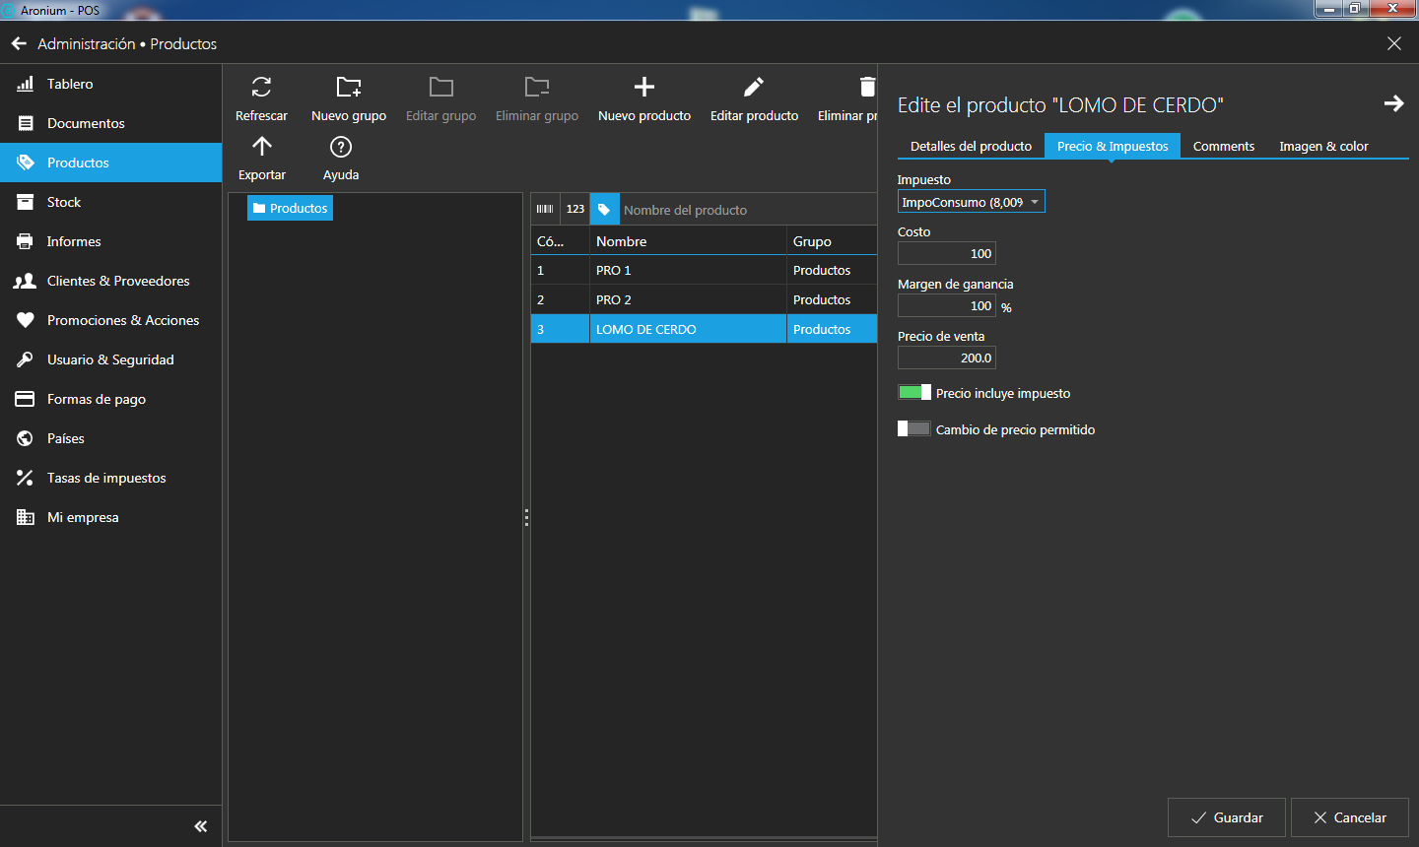Advance with the right arrow in product editor
This screenshot has width=1419, height=847.
pos(1393,103)
